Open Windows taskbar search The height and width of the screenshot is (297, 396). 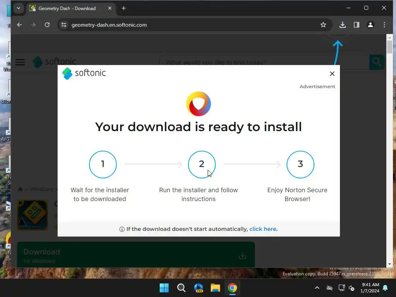pyautogui.click(x=181, y=288)
